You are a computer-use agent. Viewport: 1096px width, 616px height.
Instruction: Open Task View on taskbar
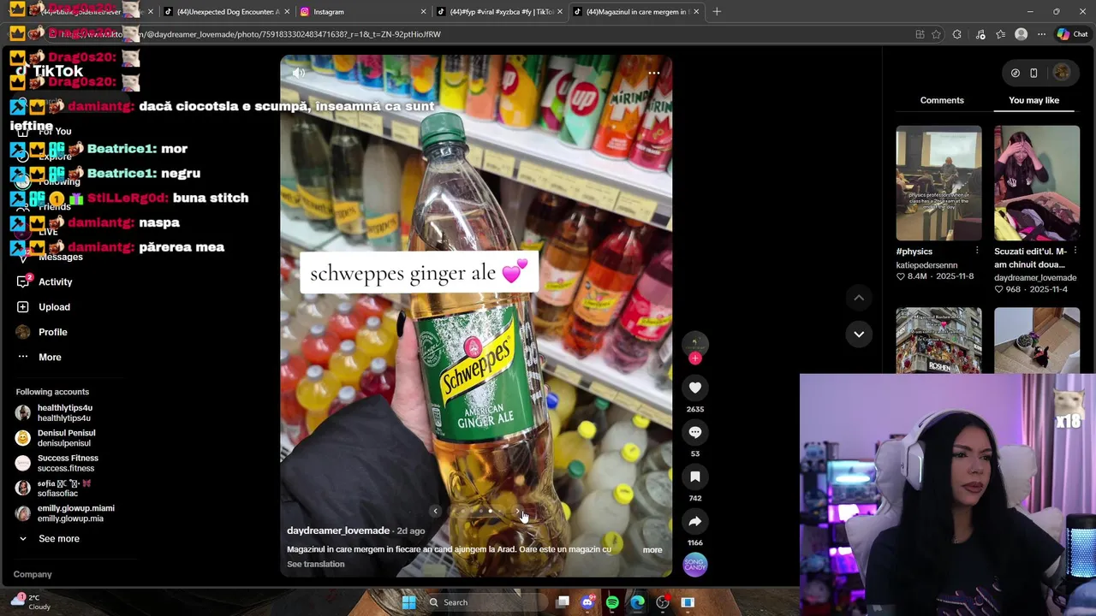(563, 602)
